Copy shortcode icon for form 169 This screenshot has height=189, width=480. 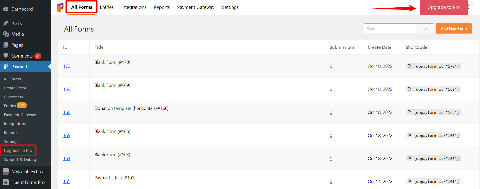click(410, 89)
